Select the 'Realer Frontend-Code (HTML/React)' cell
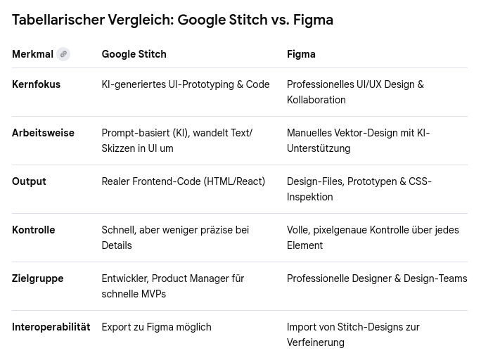 (183, 181)
